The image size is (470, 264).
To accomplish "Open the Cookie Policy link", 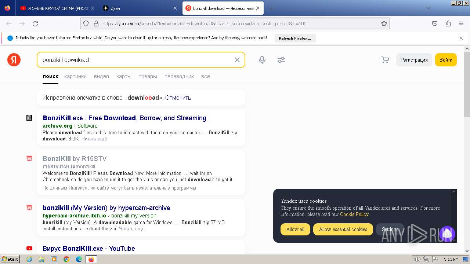I will pyautogui.click(x=354, y=214).
